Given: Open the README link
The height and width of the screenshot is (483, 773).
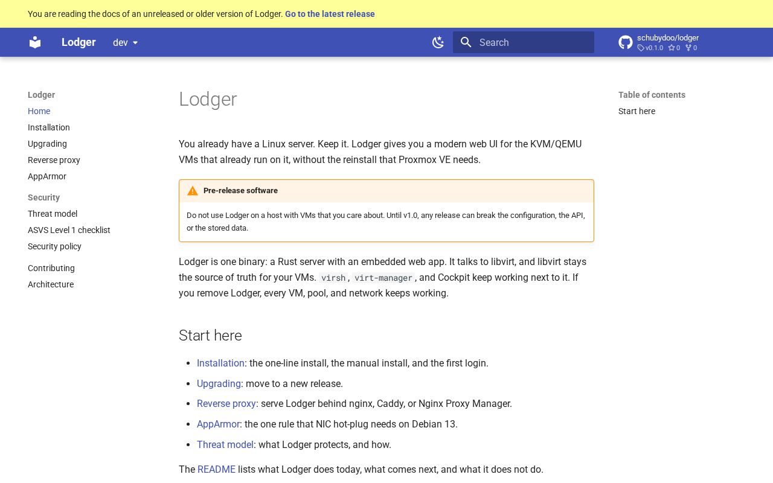Looking at the screenshot, I should pyautogui.click(x=216, y=469).
